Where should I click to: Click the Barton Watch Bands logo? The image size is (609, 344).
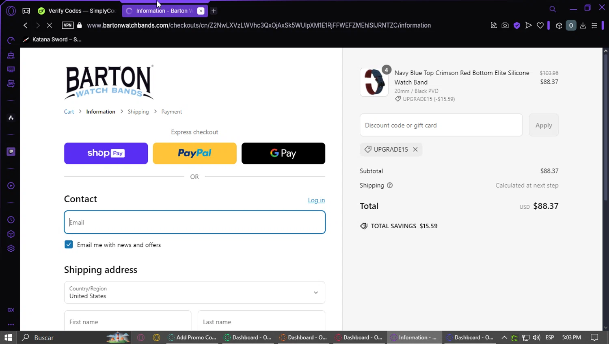109,82
